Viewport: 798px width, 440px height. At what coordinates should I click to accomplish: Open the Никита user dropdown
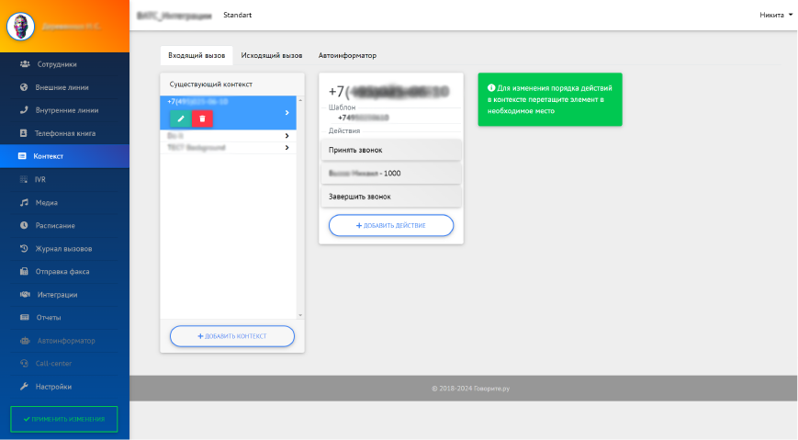(x=775, y=16)
